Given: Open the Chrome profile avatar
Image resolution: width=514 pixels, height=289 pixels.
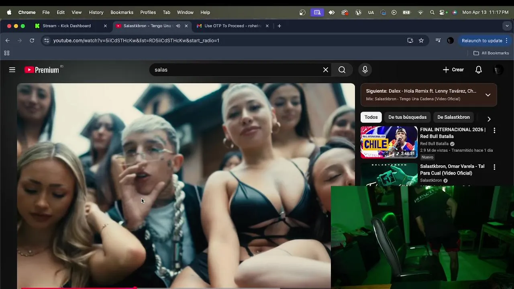Looking at the screenshot, I should [451, 41].
